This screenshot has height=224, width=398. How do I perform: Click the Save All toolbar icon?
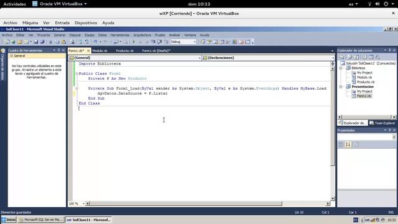[42, 42]
